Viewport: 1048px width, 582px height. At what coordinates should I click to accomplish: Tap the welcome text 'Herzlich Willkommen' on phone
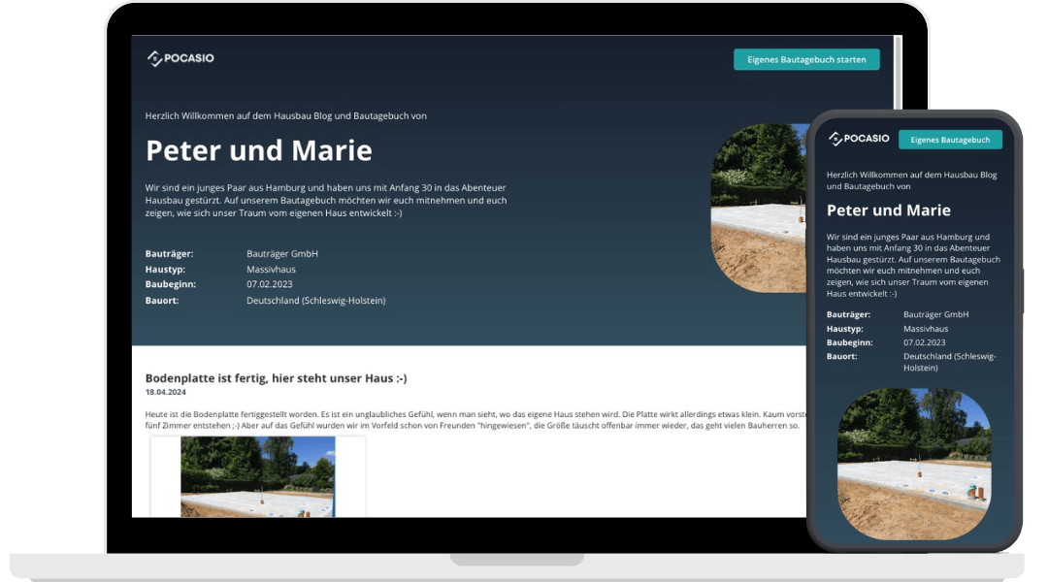[x=911, y=180]
